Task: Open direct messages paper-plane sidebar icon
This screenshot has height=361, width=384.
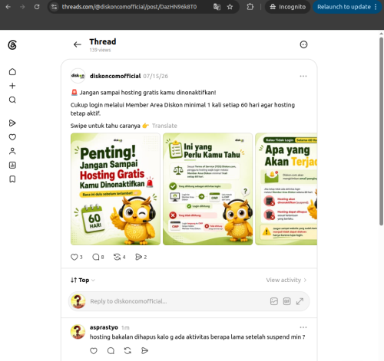Action: pyautogui.click(x=12, y=123)
